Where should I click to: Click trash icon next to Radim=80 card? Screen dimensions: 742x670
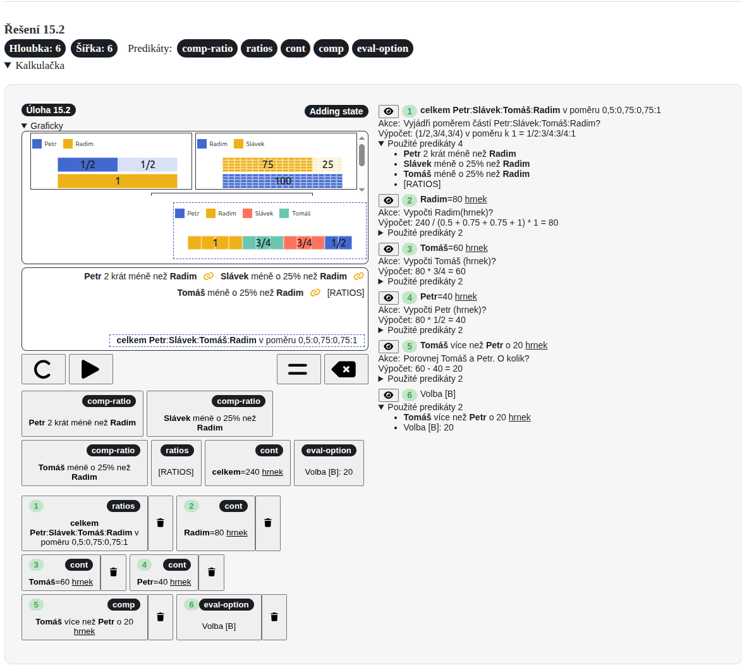click(268, 523)
